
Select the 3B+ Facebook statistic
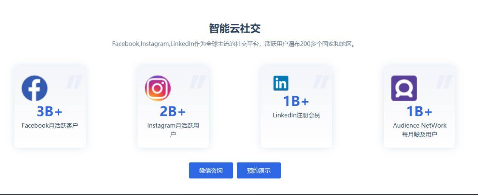(x=49, y=111)
